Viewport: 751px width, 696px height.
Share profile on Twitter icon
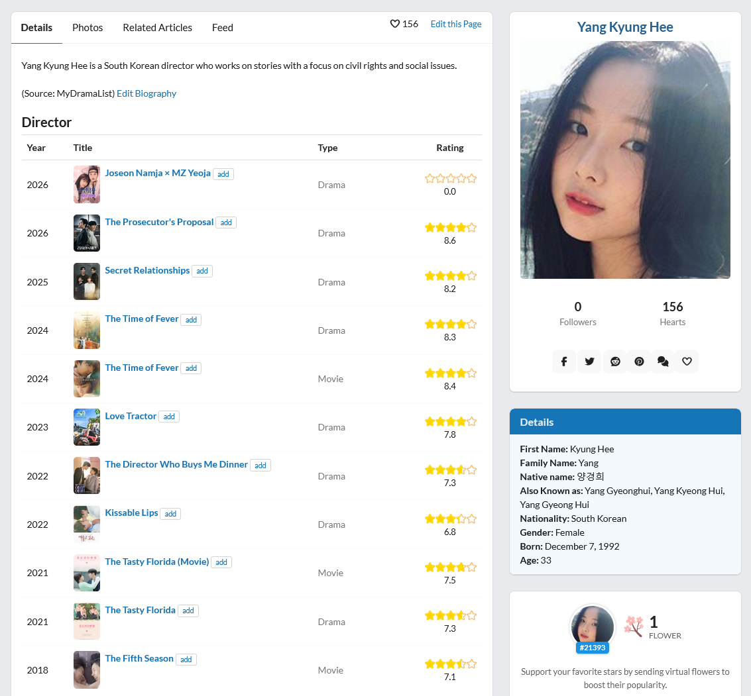tap(589, 362)
